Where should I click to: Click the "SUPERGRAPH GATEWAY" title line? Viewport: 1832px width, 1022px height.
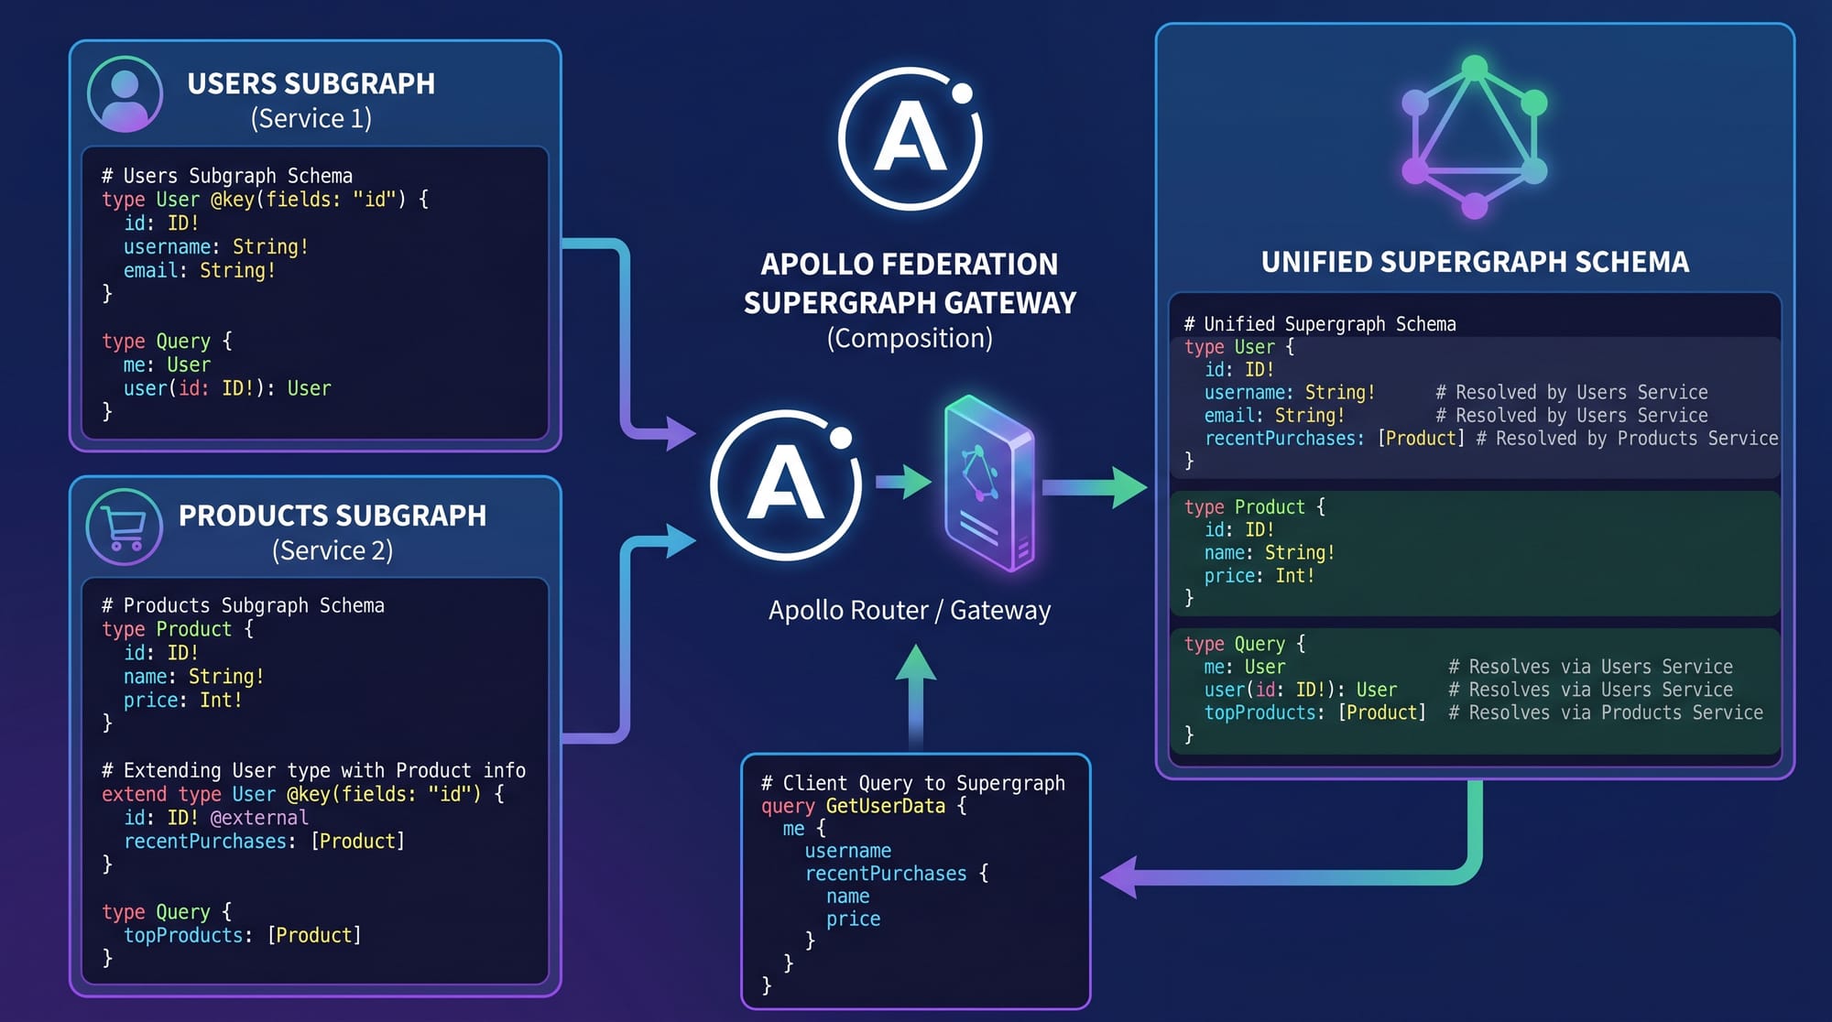point(910,302)
